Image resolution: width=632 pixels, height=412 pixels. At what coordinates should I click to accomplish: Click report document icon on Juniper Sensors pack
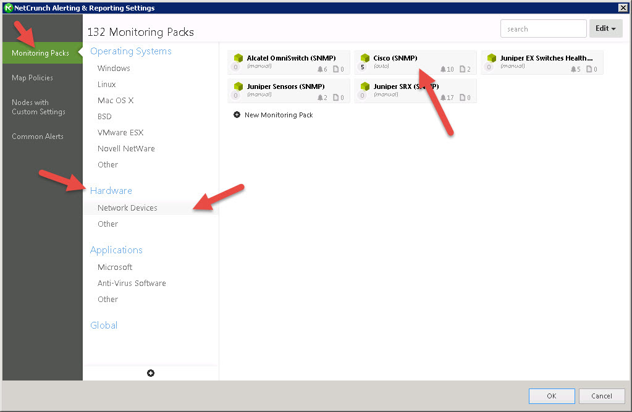tap(335, 98)
